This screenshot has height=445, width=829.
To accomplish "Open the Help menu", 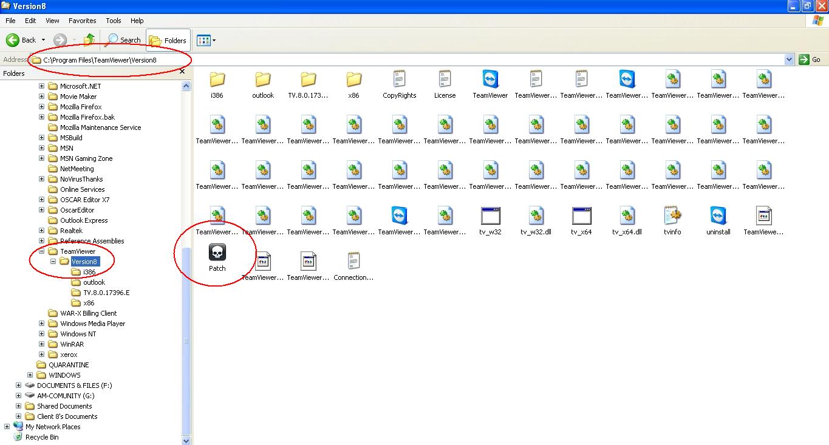I will [x=137, y=21].
